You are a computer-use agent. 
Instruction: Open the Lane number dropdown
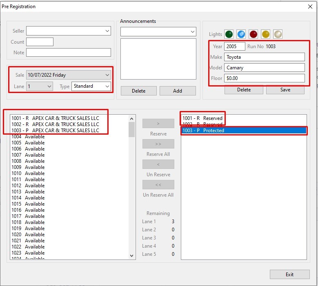[x=40, y=86]
